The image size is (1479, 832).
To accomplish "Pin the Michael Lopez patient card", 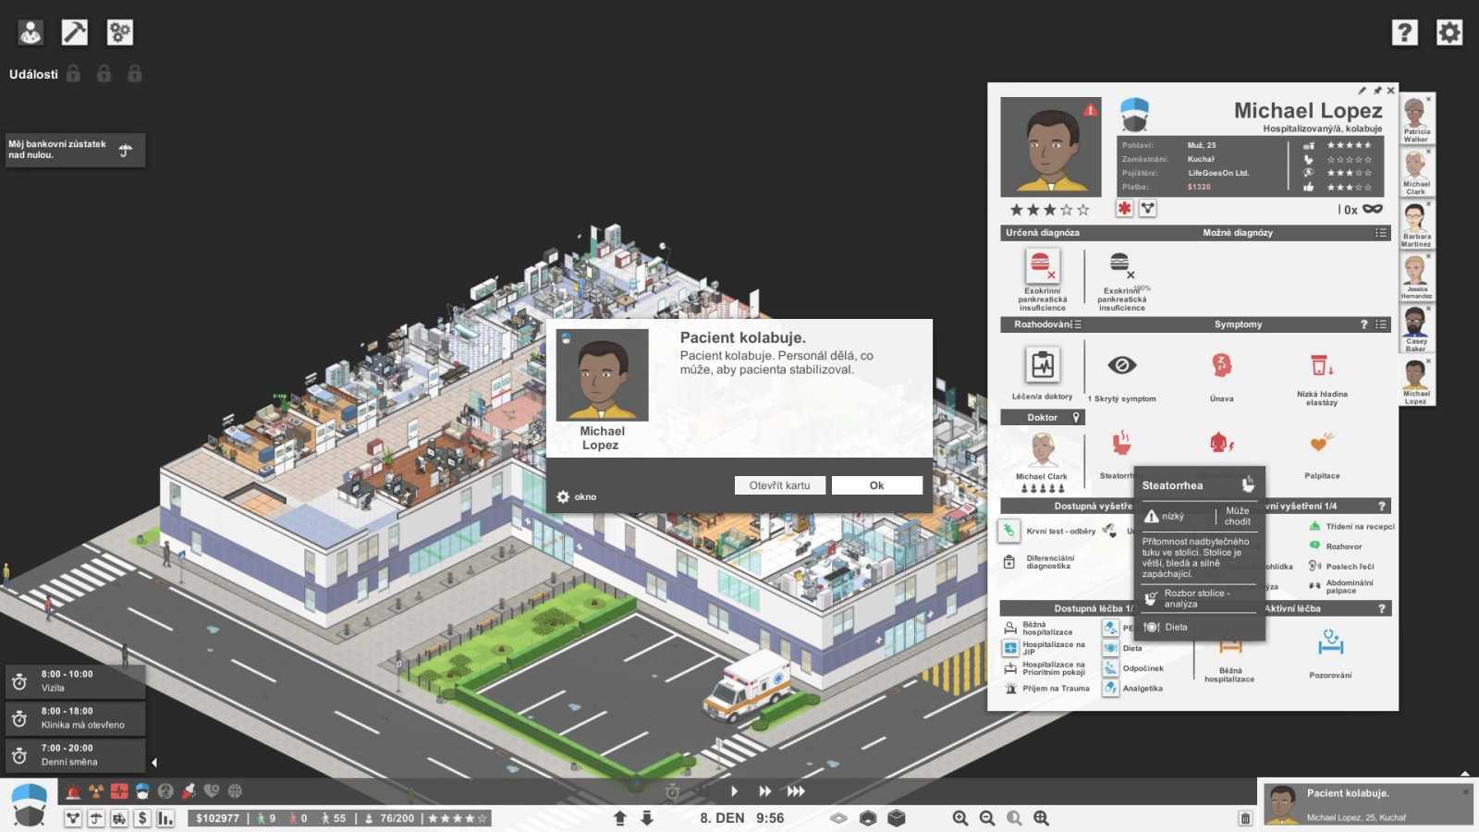I will (1376, 91).
